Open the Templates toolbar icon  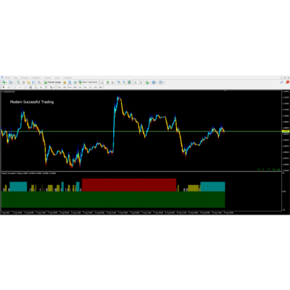tap(160, 82)
